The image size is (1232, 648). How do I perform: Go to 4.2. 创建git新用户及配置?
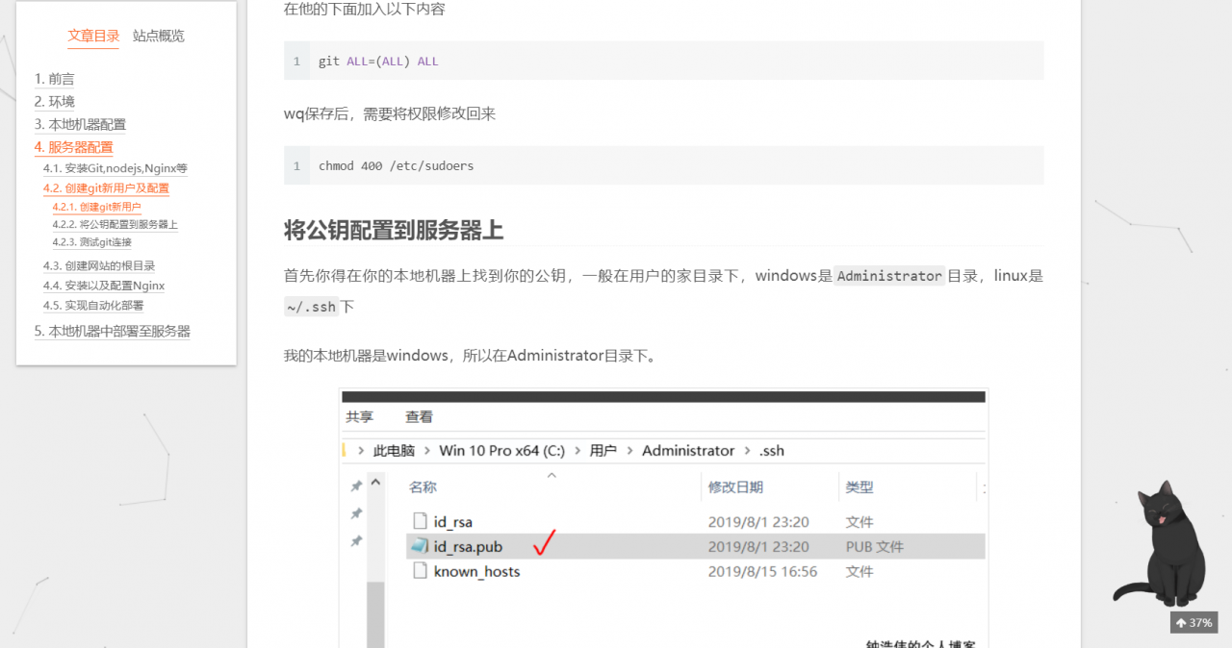point(106,188)
